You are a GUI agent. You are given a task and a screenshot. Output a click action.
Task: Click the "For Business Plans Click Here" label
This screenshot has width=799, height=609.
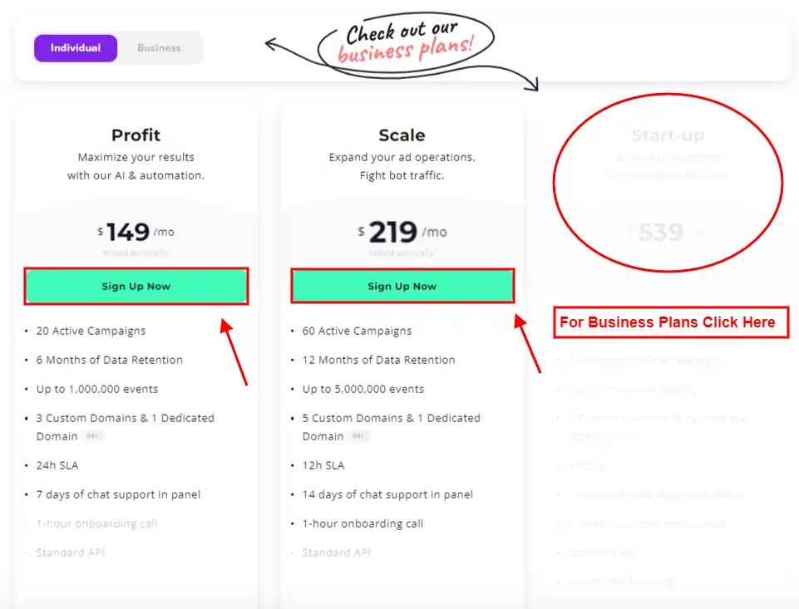point(670,322)
